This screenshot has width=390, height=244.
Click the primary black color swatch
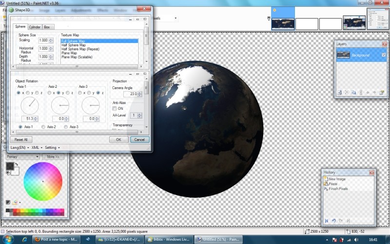tap(10, 166)
